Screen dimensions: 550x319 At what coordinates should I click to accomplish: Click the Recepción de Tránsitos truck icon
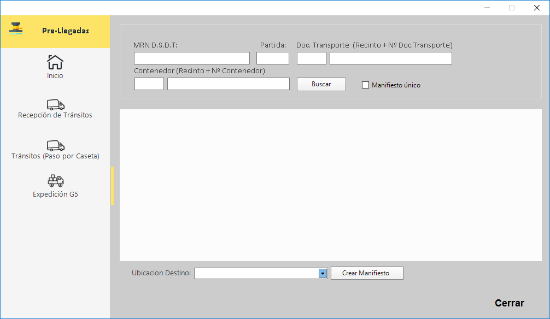(55, 104)
